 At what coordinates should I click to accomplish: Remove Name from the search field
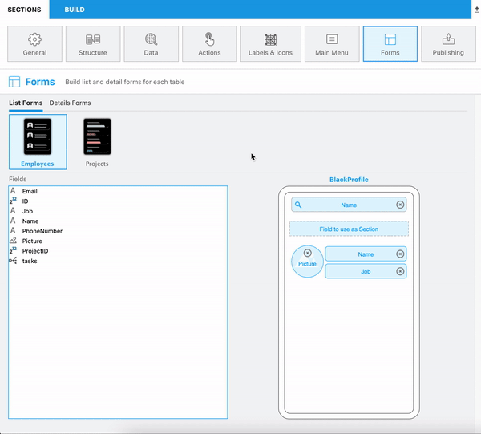click(400, 205)
